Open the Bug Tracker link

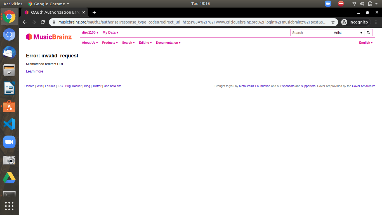74,86
